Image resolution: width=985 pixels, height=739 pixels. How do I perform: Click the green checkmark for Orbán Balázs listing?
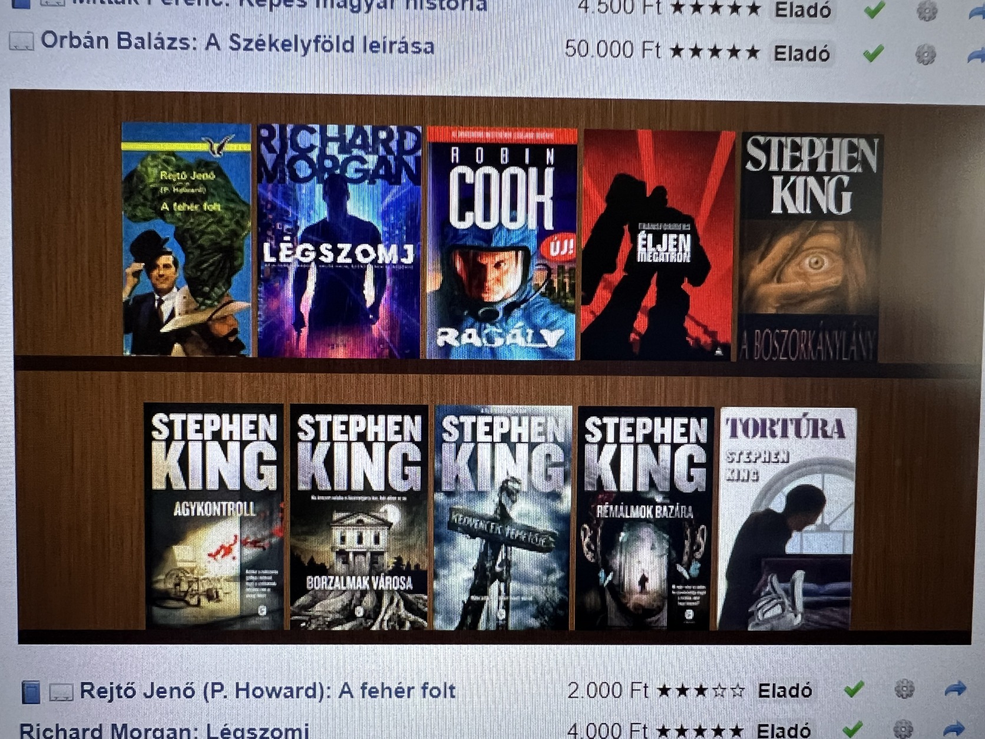tap(873, 54)
